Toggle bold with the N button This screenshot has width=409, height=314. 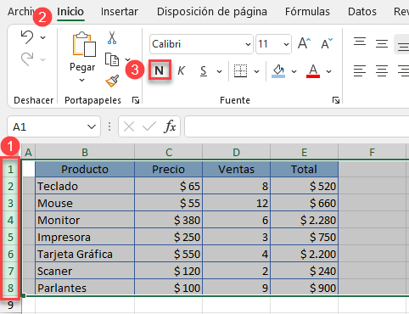[x=160, y=70]
